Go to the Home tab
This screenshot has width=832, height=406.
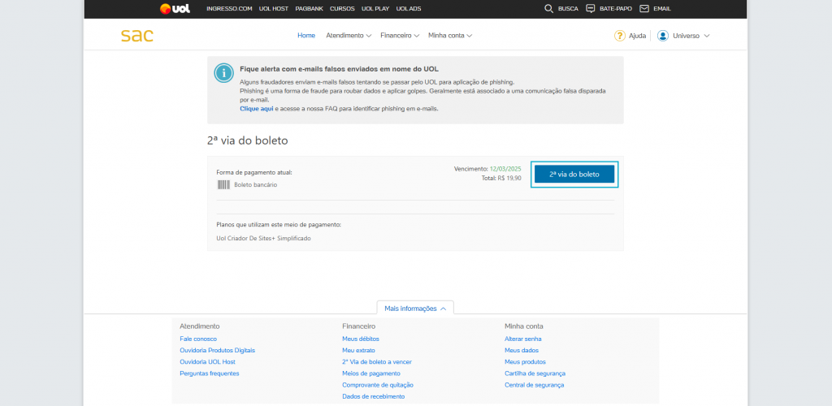[x=306, y=36]
